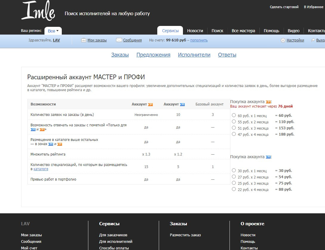Click the orange P badge in Аккаунт column header
325x250 pixels.
click(150, 105)
